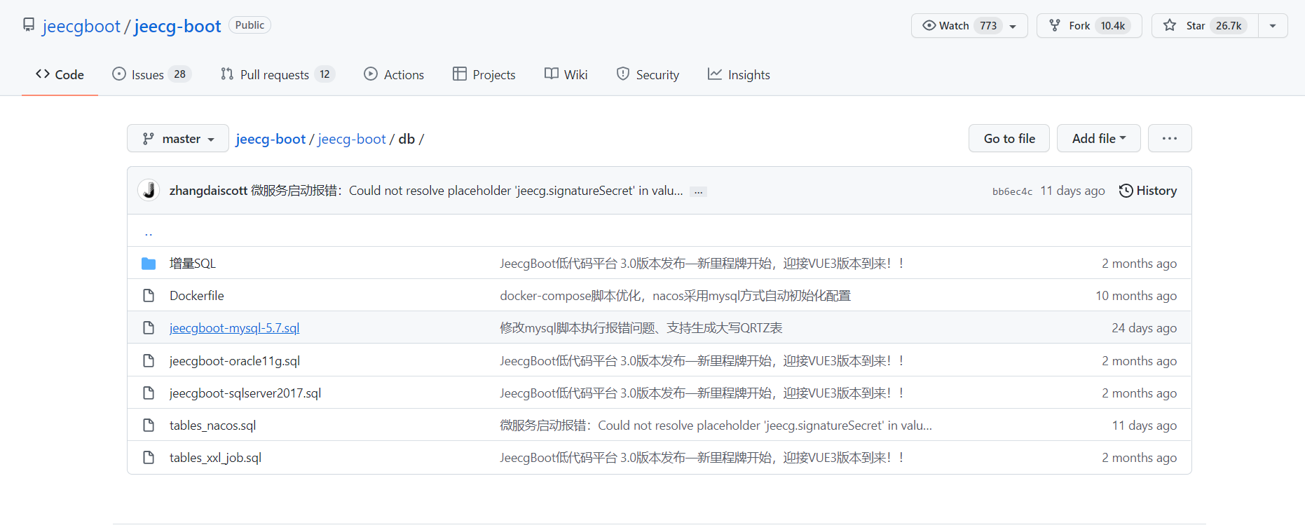This screenshot has width=1305, height=530.
Task: Expand the Watch notifications dropdown arrow
Action: [x=1013, y=26]
